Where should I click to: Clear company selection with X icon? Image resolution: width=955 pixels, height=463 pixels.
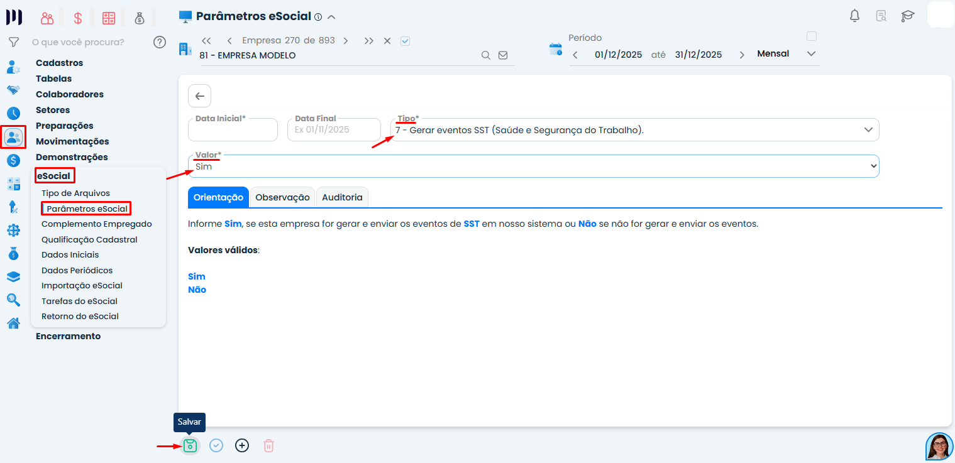coord(387,41)
